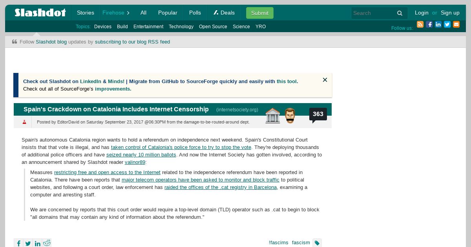
Task: Click the quote icon before Follow
Action: (x=15, y=42)
